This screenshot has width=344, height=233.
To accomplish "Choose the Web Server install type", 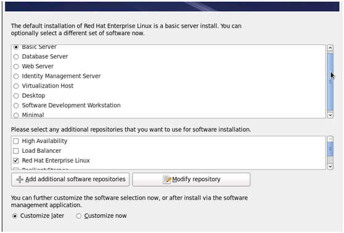I will (x=16, y=67).
